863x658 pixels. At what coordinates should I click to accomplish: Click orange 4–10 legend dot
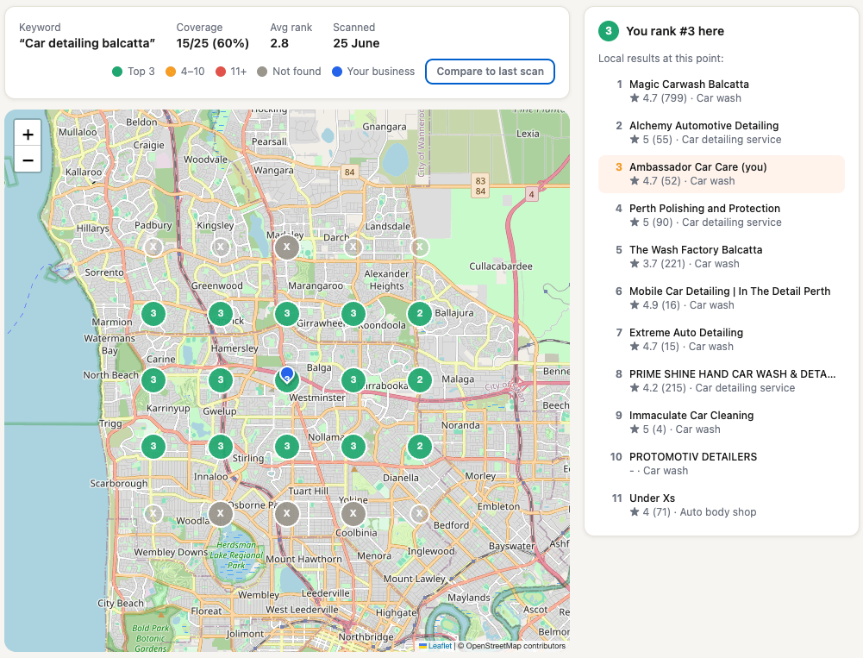tap(171, 72)
